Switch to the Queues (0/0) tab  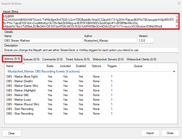(x=31, y=59)
